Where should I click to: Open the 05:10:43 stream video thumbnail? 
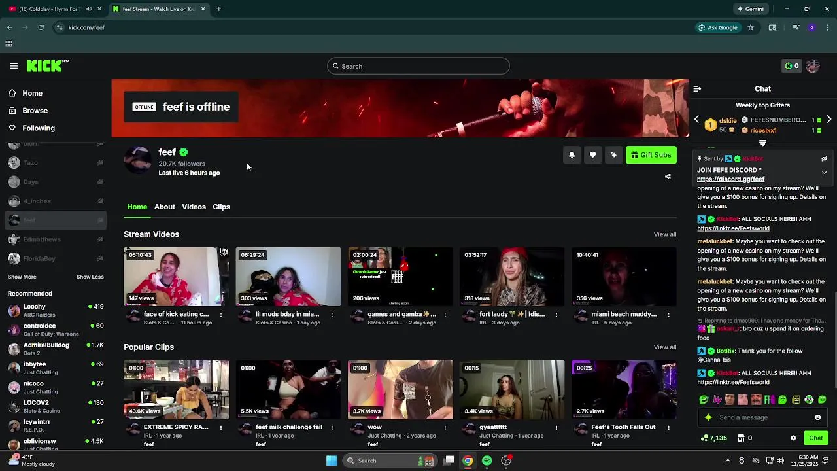(177, 277)
